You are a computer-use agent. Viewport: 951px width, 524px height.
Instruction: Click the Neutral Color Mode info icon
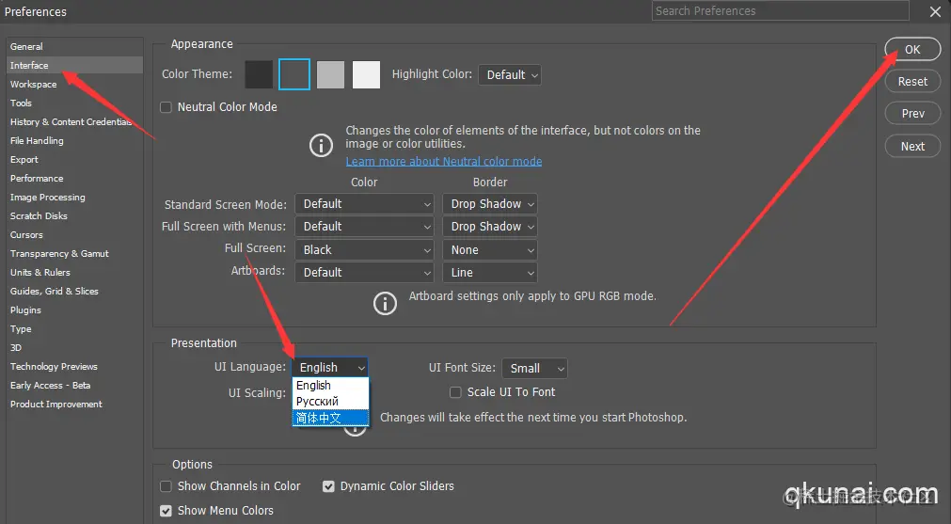[321, 146]
